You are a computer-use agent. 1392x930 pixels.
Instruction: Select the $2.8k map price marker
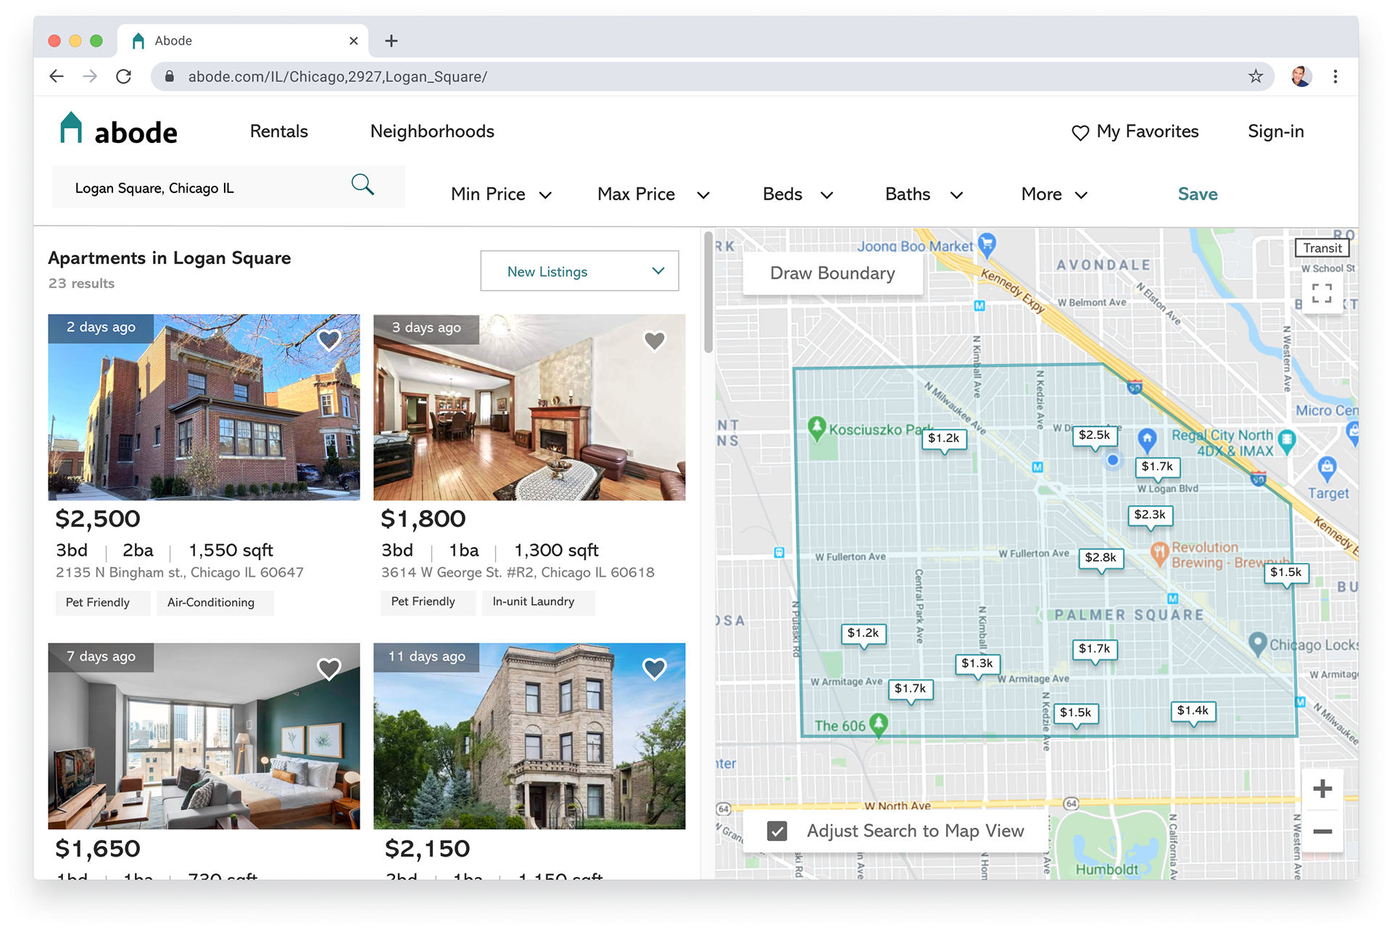pyautogui.click(x=1101, y=559)
